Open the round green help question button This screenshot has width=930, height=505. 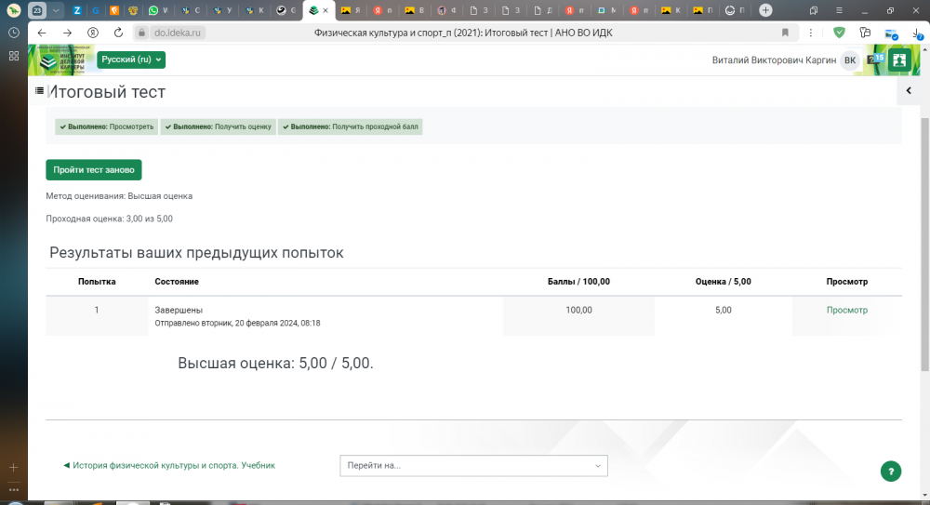pos(890,472)
